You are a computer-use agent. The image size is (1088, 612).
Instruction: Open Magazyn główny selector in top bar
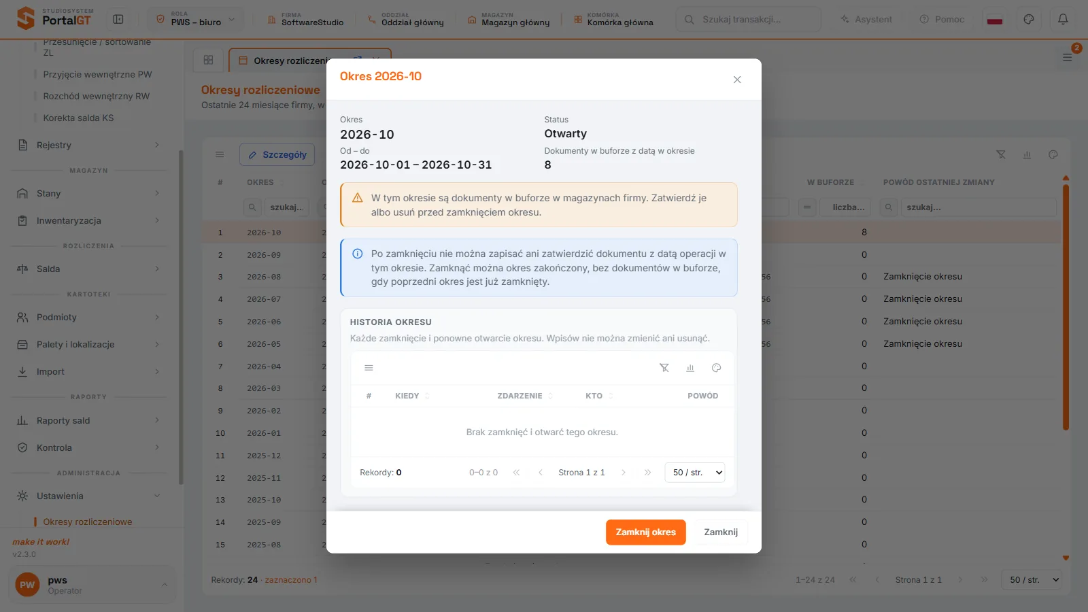pyautogui.click(x=509, y=19)
